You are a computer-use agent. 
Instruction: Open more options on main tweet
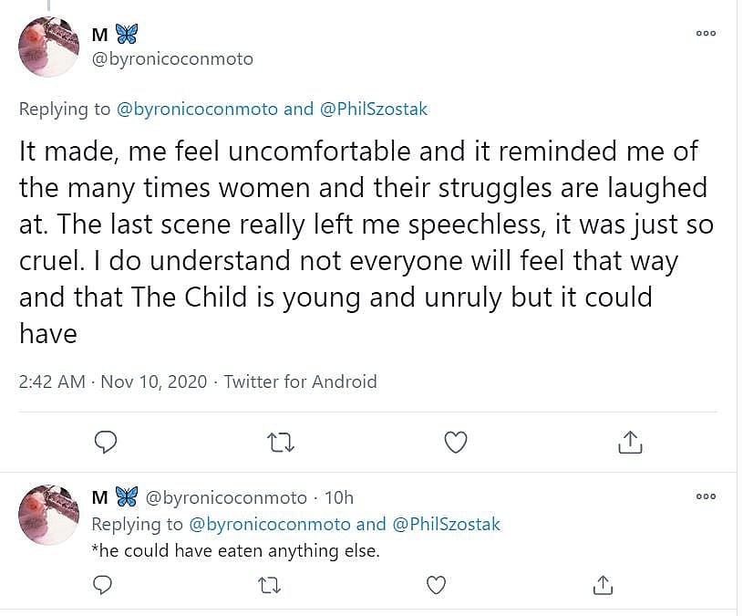[706, 33]
